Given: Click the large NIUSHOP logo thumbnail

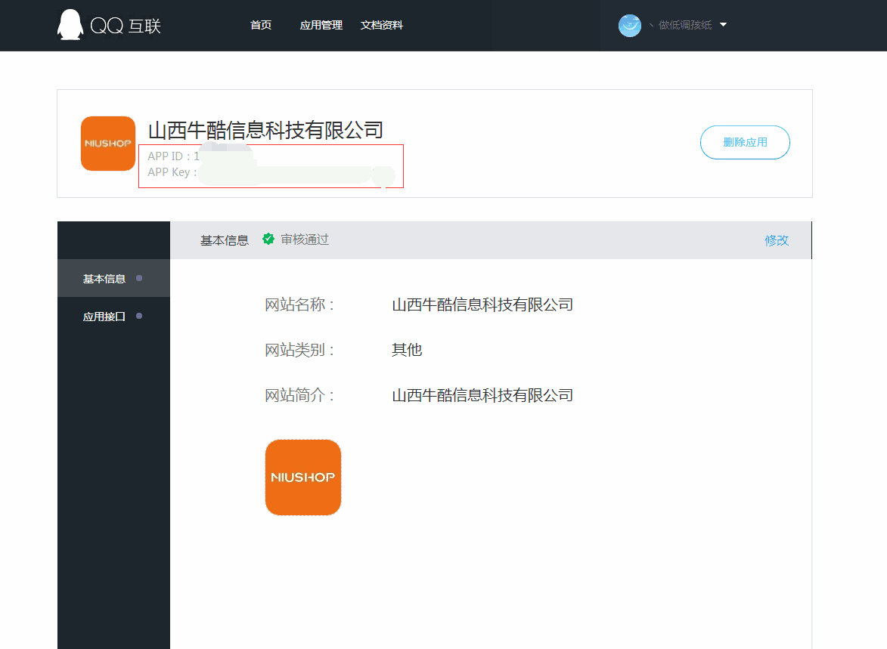Looking at the screenshot, I should 303,477.
